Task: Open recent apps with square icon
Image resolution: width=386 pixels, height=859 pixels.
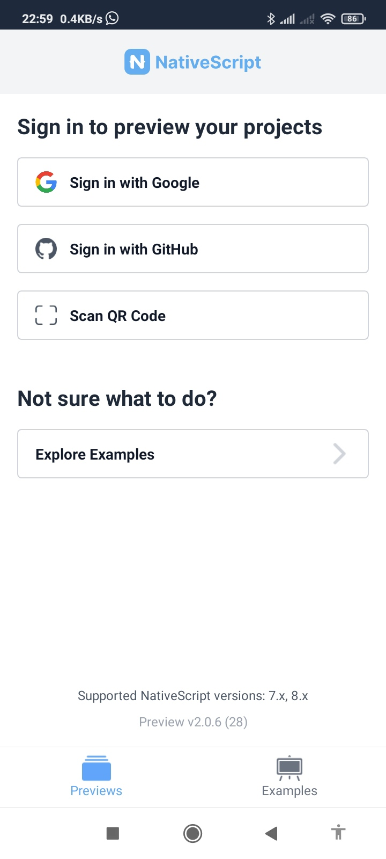Action: tap(113, 833)
